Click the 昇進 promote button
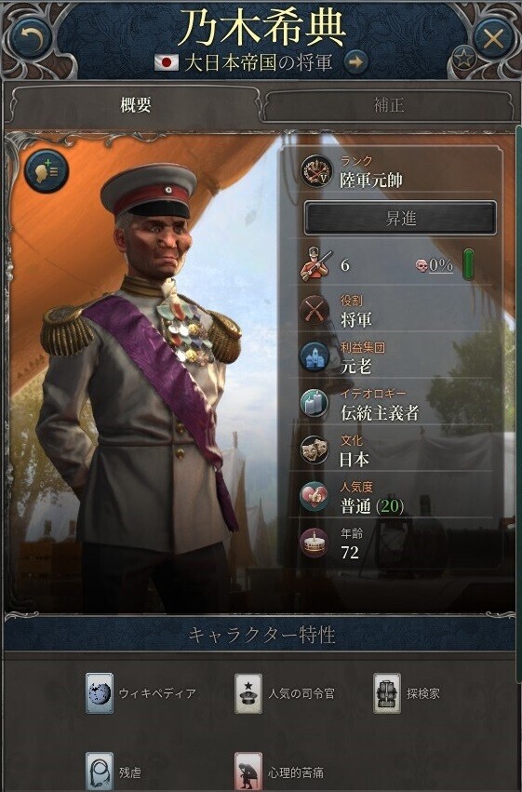Viewport: 522px width, 792px height. [400, 218]
